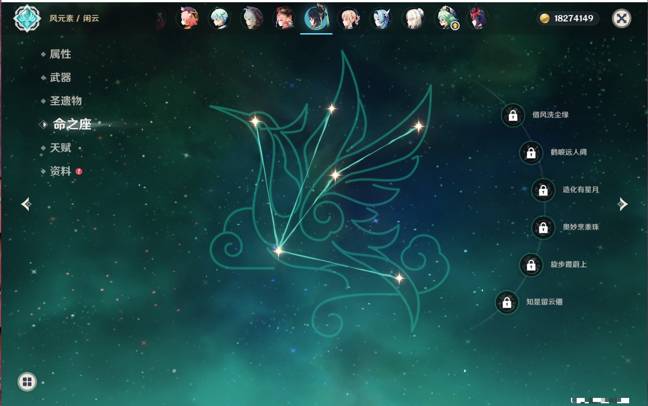Image resolution: width=648 pixels, height=406 pixels.
Task: Select the red-masked character avatar
Action: 477,18
